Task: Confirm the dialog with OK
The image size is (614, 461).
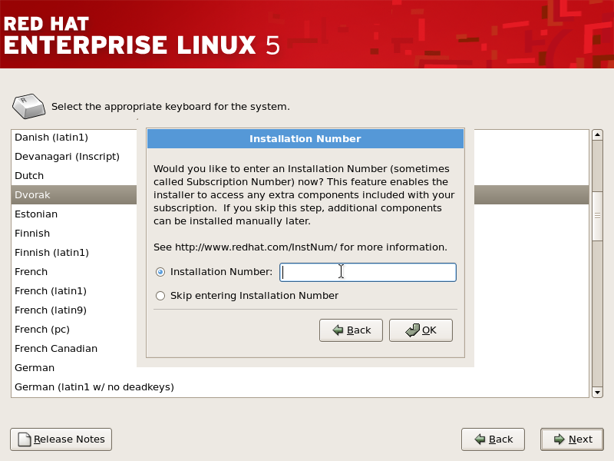Action: point(421,330)
